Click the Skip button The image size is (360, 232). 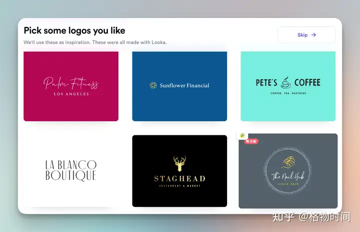[x=306, y=35]
